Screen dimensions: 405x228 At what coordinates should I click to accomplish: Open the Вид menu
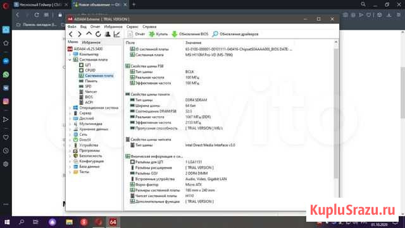(x=83, y=27)
